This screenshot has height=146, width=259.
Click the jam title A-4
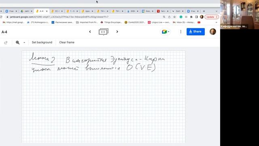(4, 32)
